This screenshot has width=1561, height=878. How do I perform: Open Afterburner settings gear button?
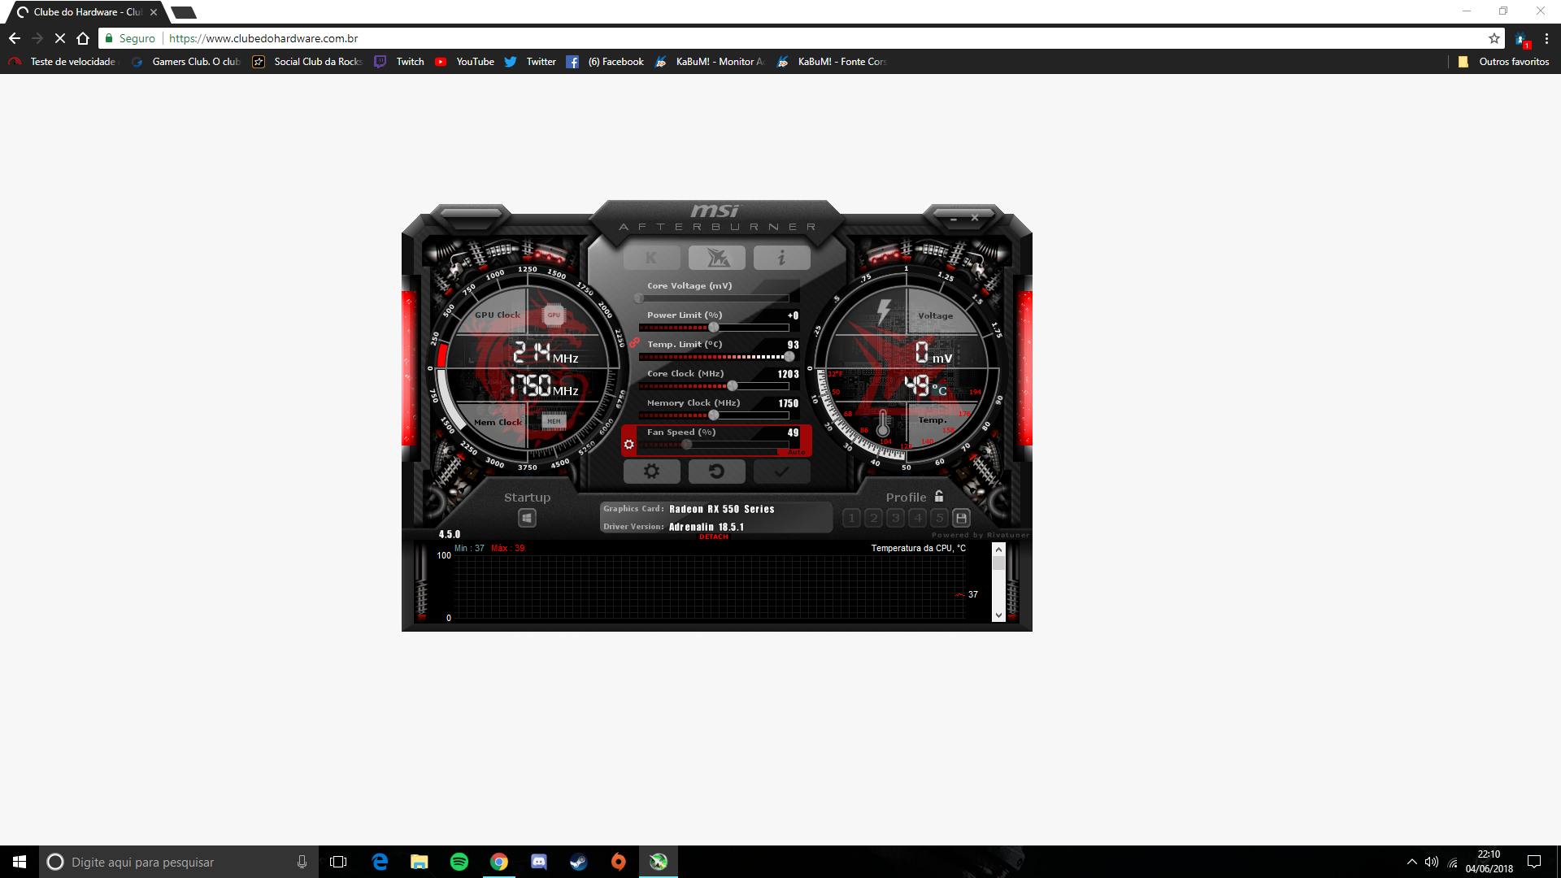(651, 471)
